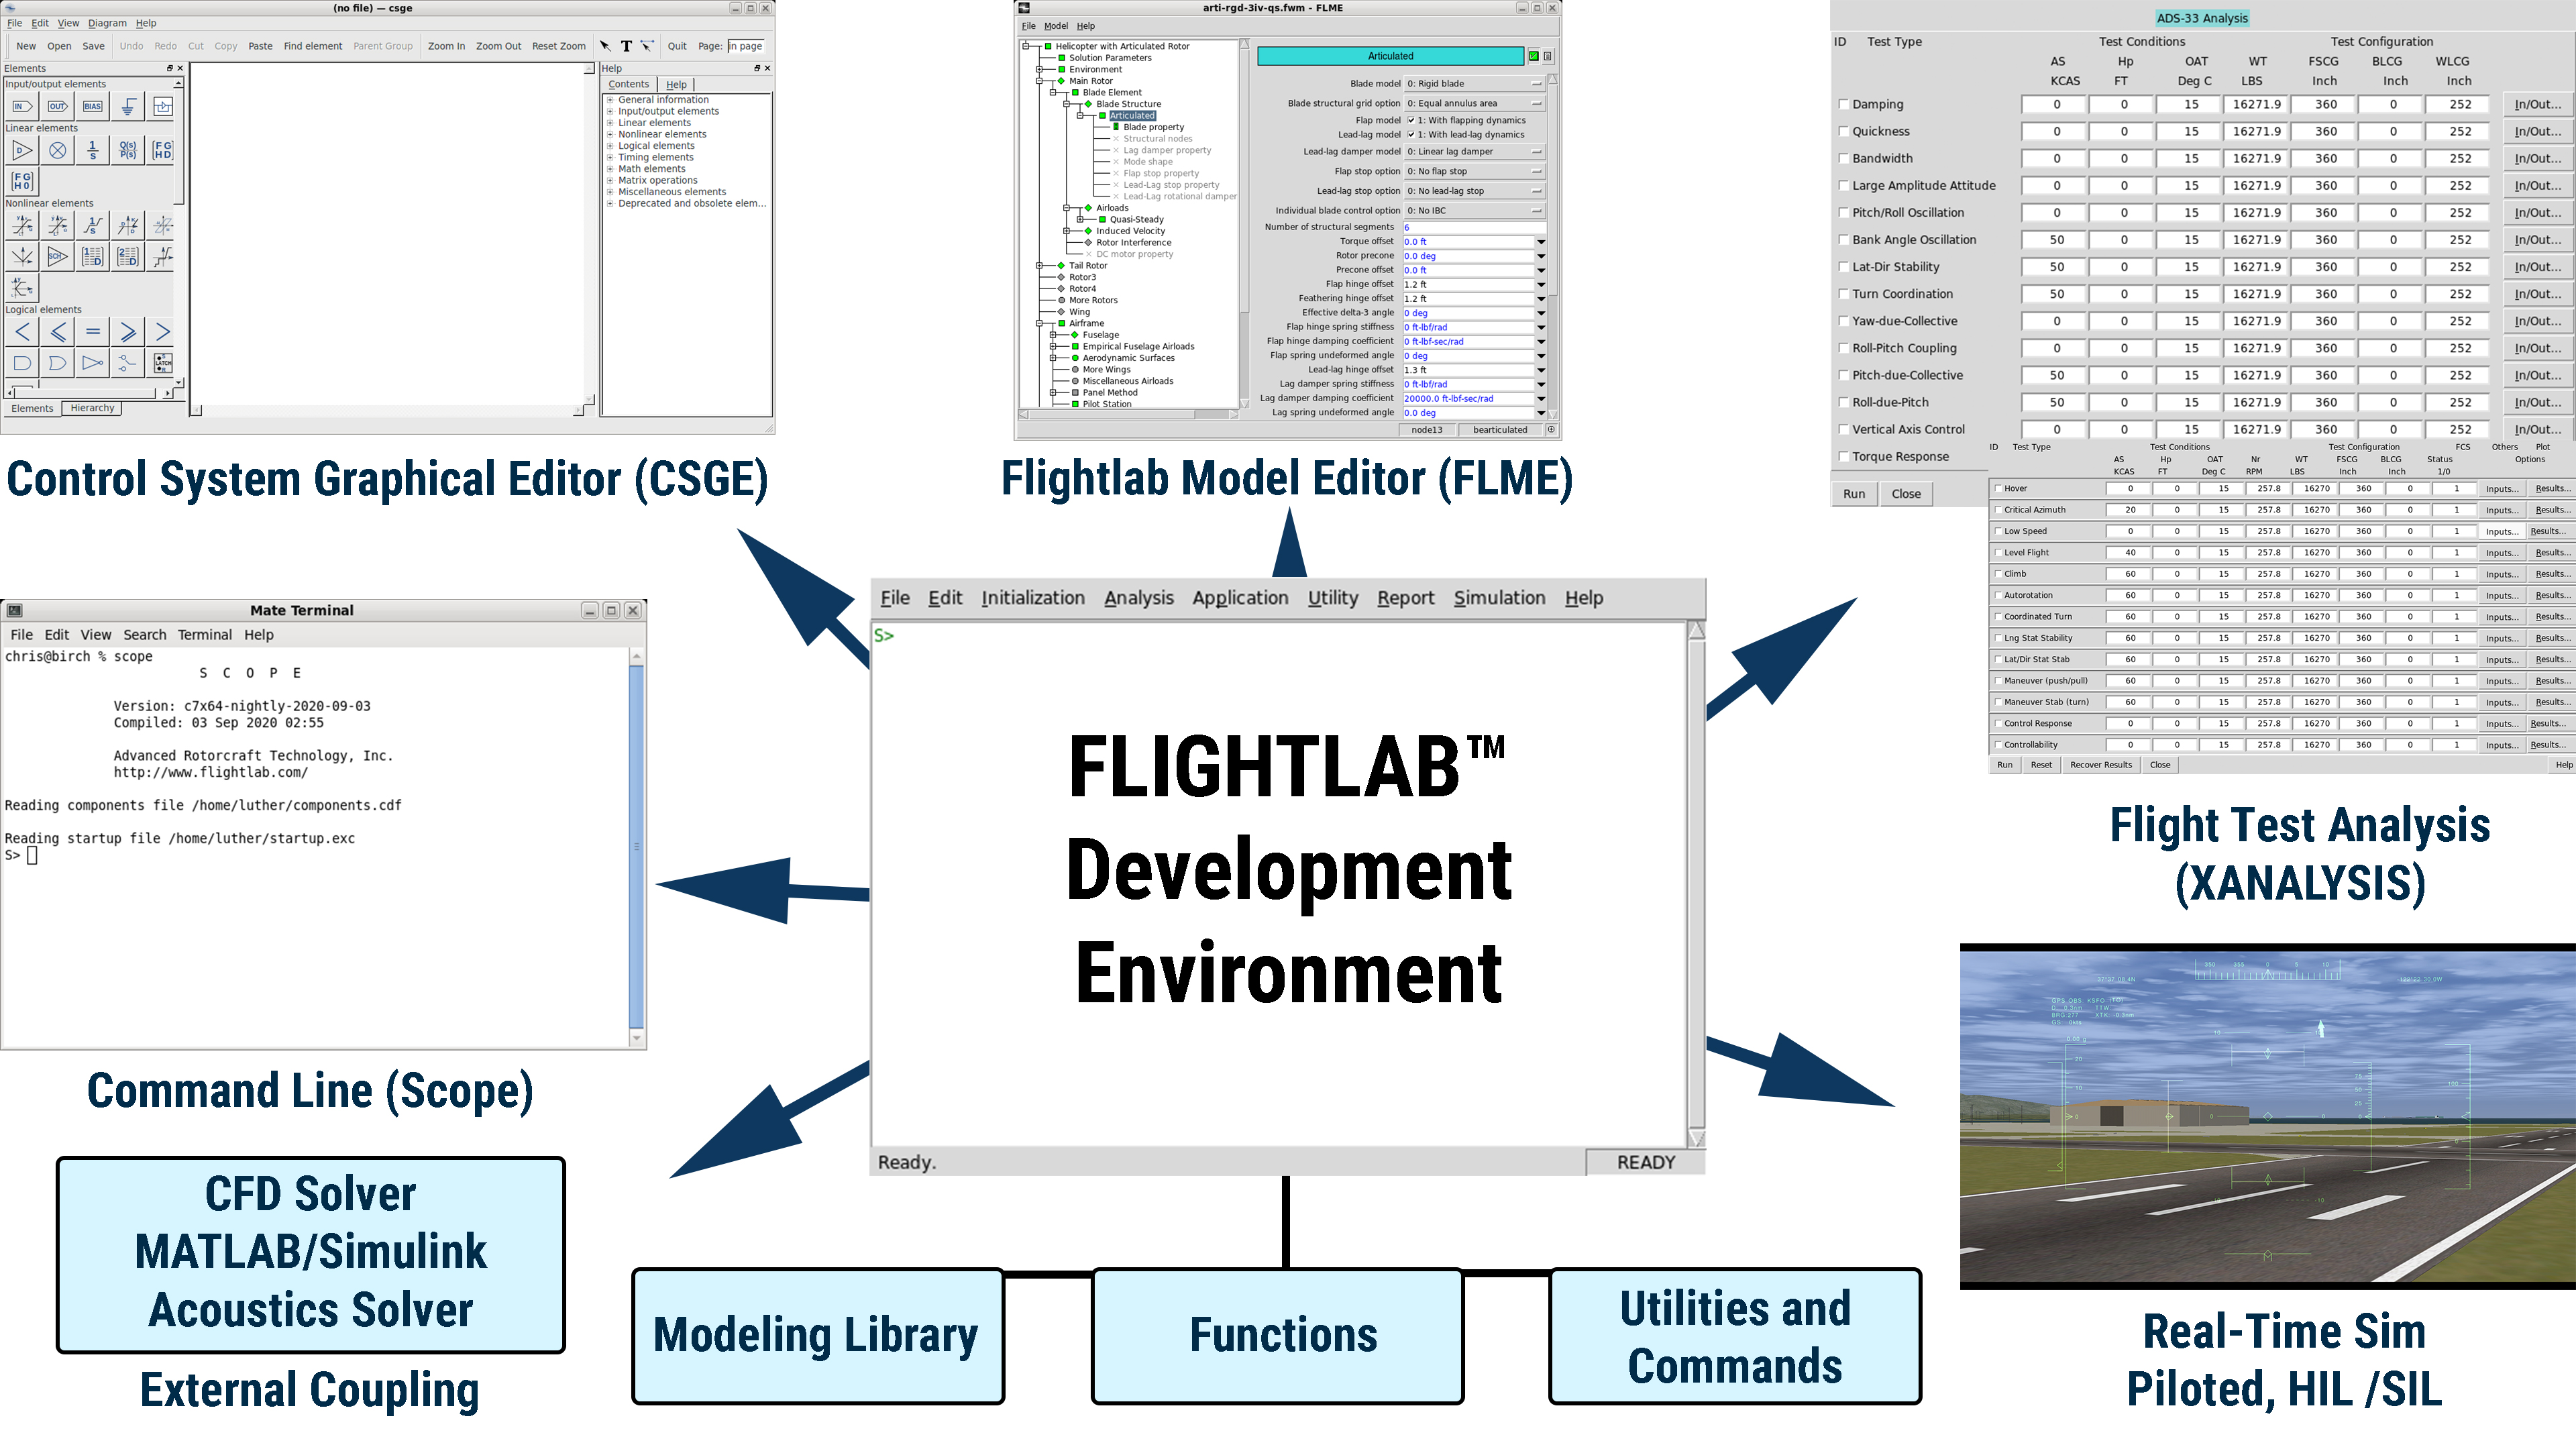2576x1449 pixels.
Task: Open the Blade structural grid option dropdown
Action: [x=1475, y=103]
